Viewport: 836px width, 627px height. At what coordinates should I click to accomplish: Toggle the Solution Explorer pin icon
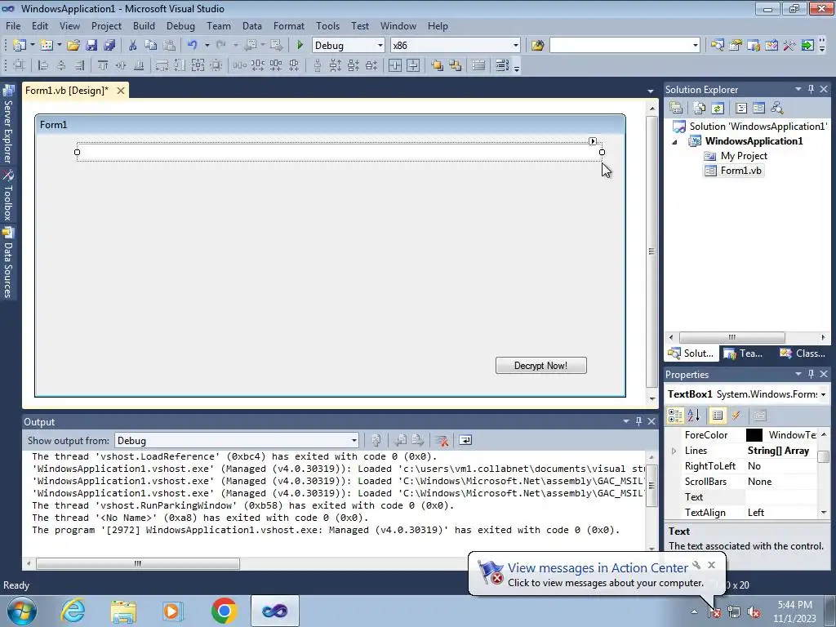[x=811, y=90]
